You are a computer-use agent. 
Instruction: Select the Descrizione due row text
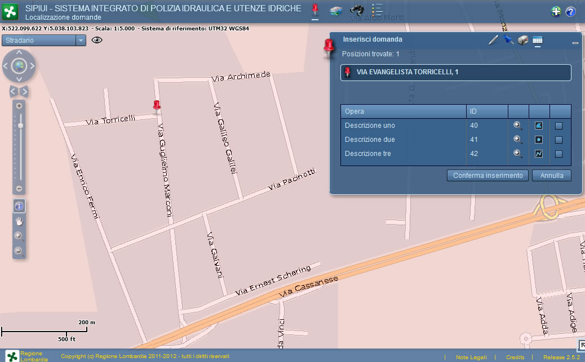click(x=370, y=140)
